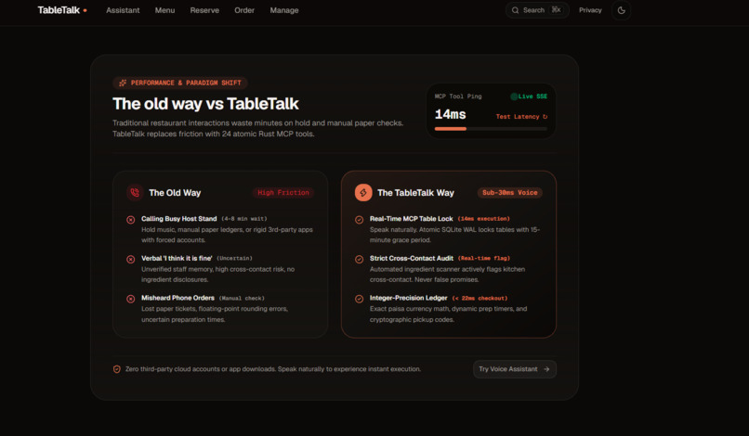Screen dimensions: 749x436
Task: Click the Calling Busy Host Stand heading
Action: tap(178, 219)
